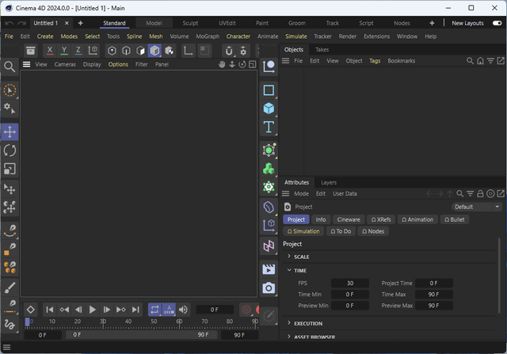This screenshot has height=354, width=507.
Task: Select the Paint brush tool
Action: [x=10, y=285]
